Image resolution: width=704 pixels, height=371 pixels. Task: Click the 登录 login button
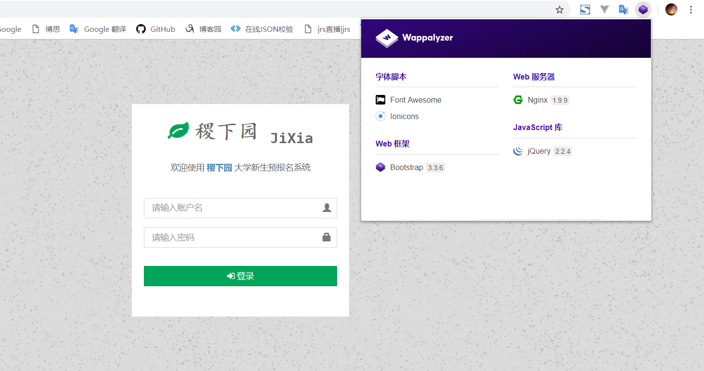coord(240,276)
